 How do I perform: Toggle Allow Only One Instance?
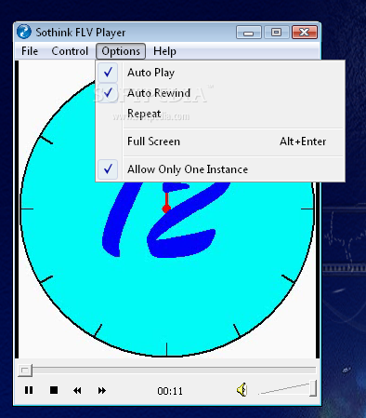coord(220,169)
